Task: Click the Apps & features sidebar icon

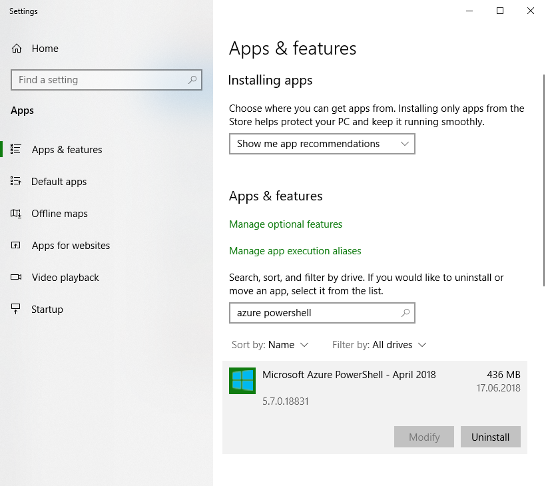Action: click(x=17, y=150)
